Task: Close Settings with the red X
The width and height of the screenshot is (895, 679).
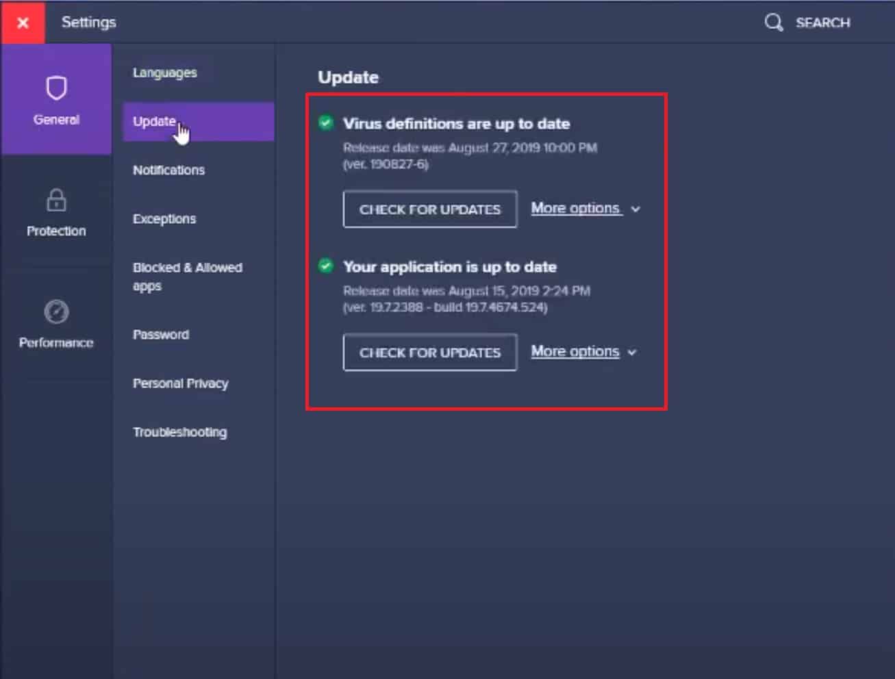Action: pyautogui.click(x=23, y=23)
